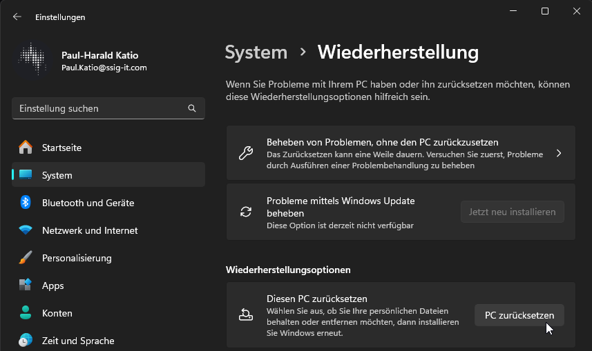Click the Windows Update refresh icon
This screenshot has height=351, width=592.
[x=246, y=212]
